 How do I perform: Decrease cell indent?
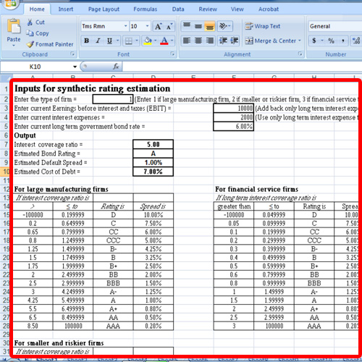tap(223, 41)
